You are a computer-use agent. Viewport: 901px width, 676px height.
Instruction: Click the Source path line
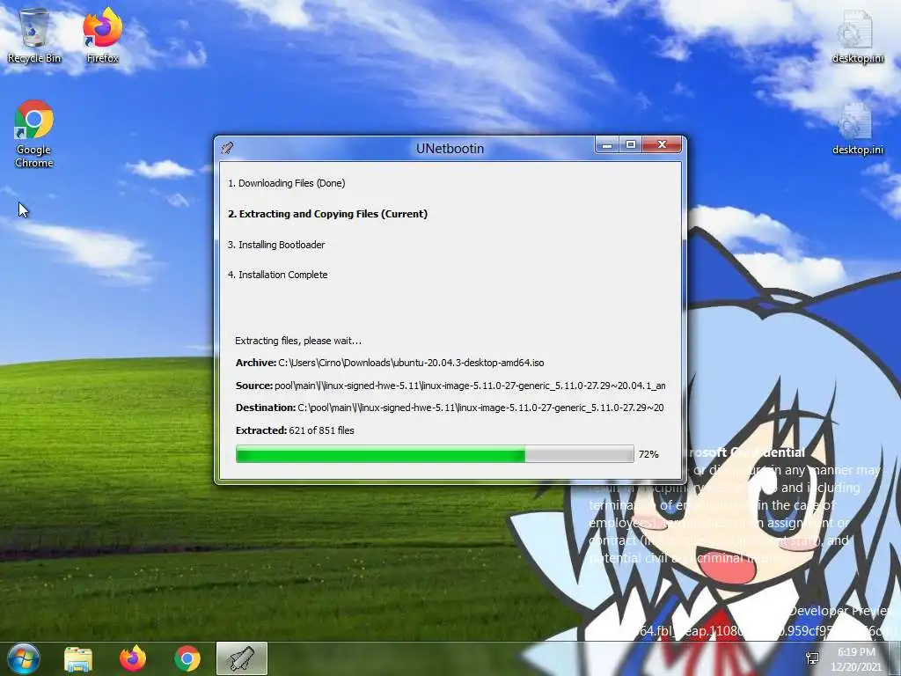(x=450, y=386)
